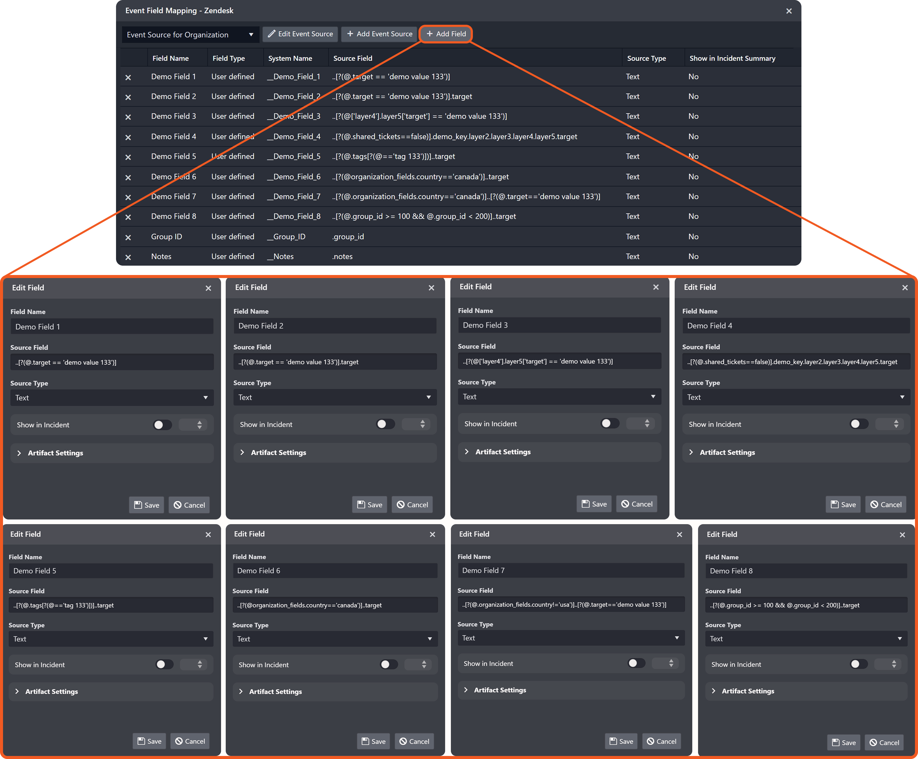Cancel the Demo Field 8 edit dialog

pyautogui.click(x=884, y=743)
